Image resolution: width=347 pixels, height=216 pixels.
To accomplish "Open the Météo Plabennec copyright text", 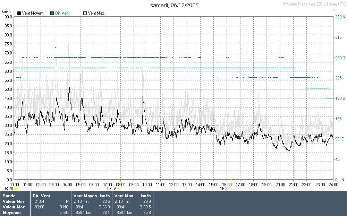I will click(x=313, y=4).
